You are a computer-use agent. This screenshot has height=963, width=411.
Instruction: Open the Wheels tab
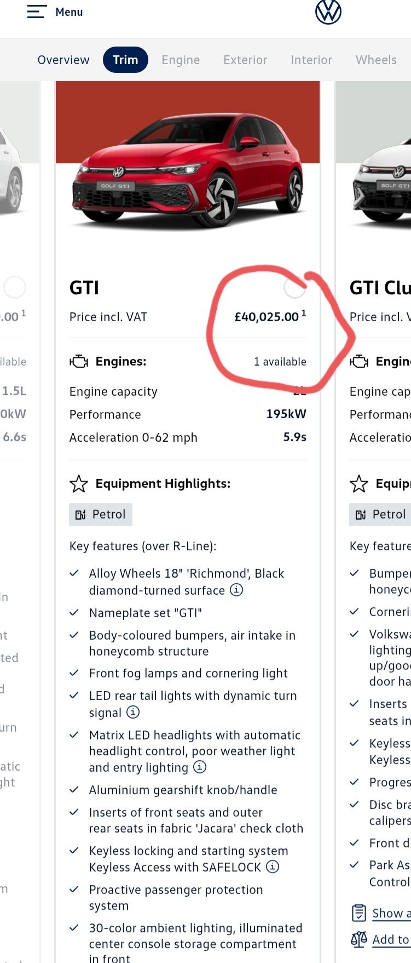click(x=376, y=60)
